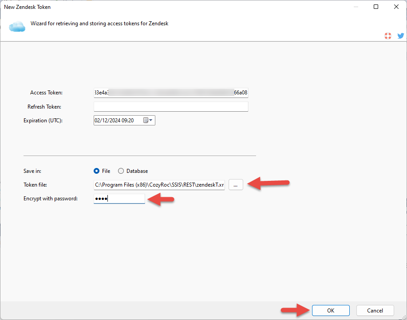Click the 'New Zendesk Token' window title
407x320 pixels.
[x=27, y=7]
